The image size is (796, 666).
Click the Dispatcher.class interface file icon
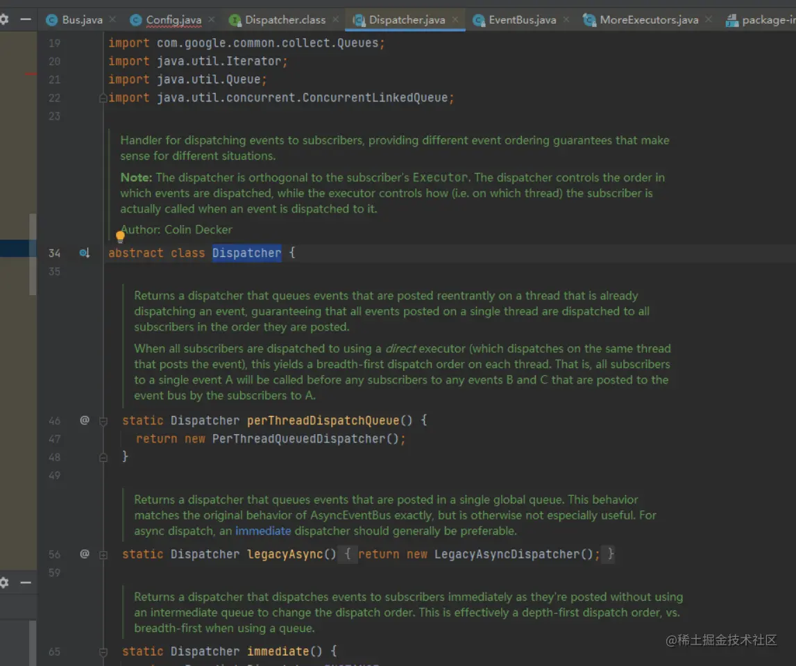[235, 20]
